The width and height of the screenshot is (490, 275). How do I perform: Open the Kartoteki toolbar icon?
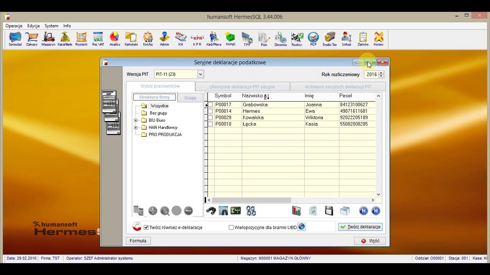(131, 39)
